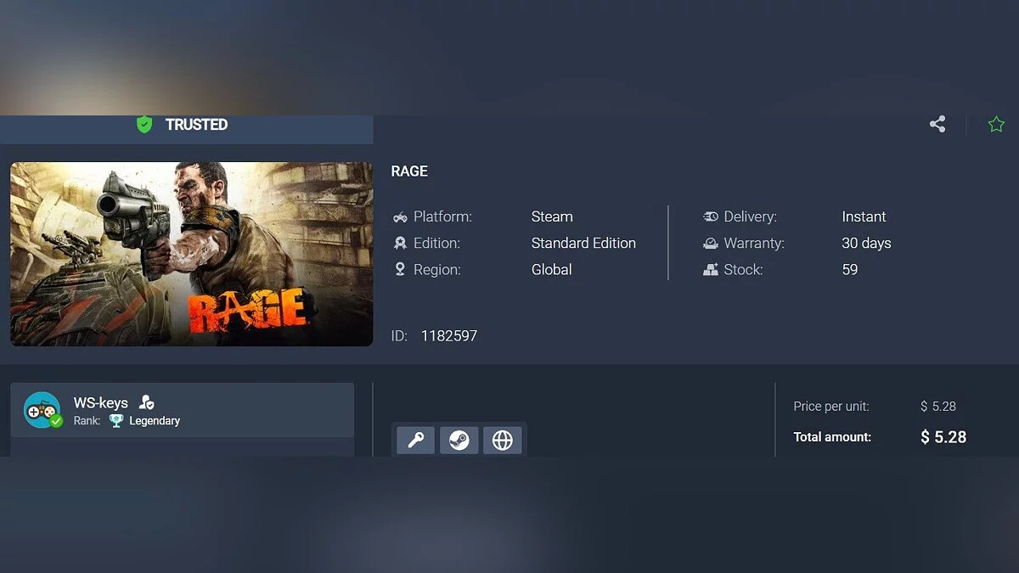
Task: Click the Stock boxes icon
Action: pos(711,270)
